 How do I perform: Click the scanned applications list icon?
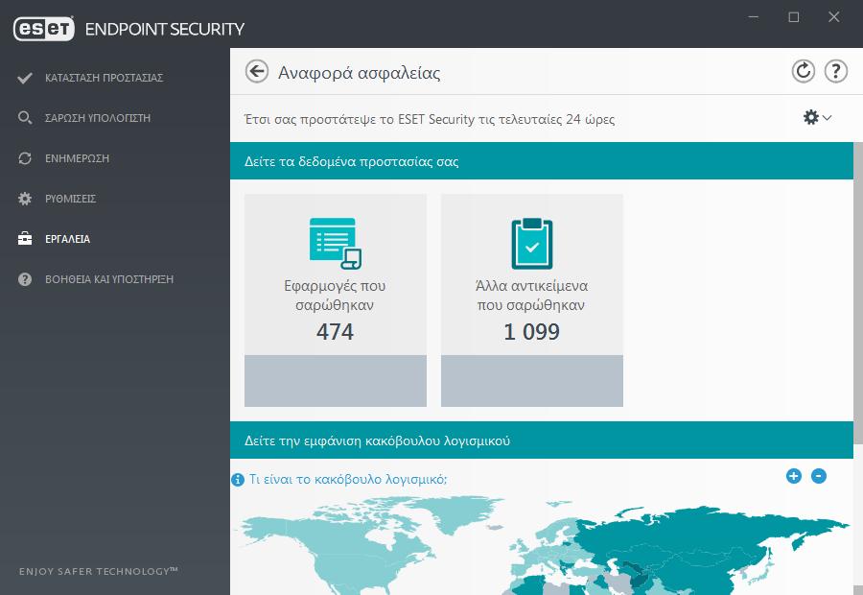click(x=336, y=244)
